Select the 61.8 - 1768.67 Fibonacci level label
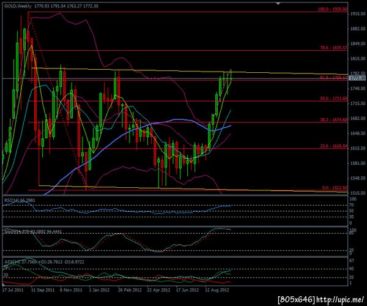The width and height of the screenshot is (367, 306). click(333, 77)
